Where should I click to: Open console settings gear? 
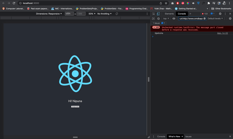[x=230, y=19]
